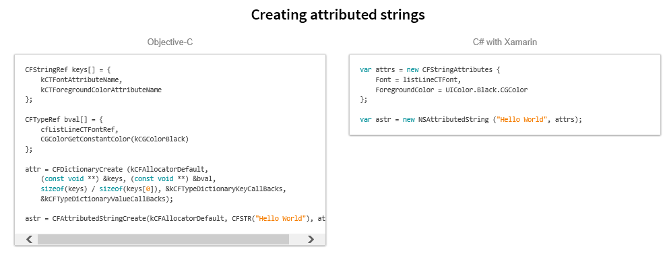This screenshot has width=669, height=270.
Task: Click the horizontal scrollbar thumb under Objective-C code
Action: 164,239
